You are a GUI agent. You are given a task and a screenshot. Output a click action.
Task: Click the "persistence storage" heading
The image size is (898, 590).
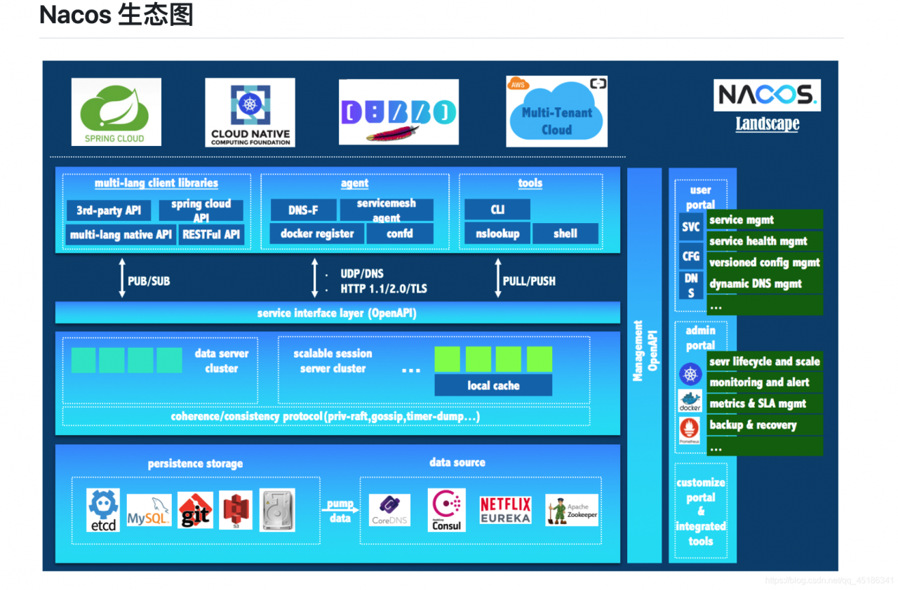(x=195, y=464)
